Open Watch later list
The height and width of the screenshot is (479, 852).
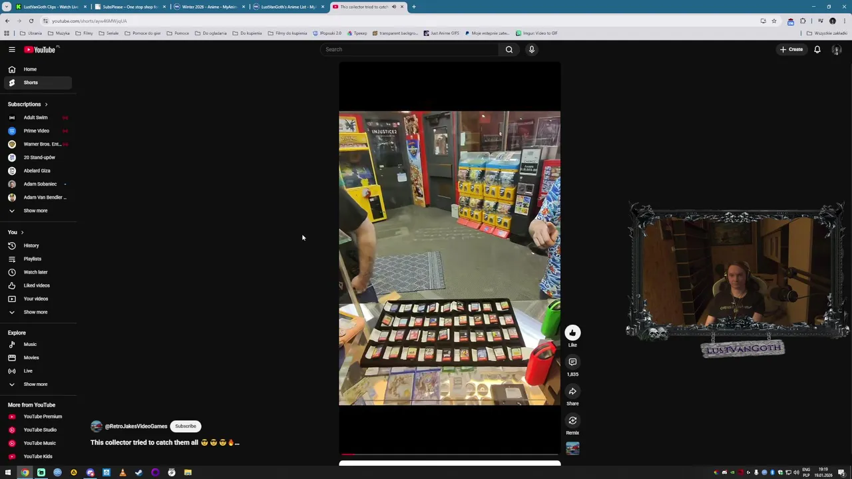tap(38, 272)
